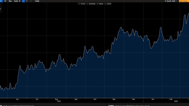The width and height of the screenshot is (189, 106).
Task: Click the Oct label on time axis
Action: point(95,99)
